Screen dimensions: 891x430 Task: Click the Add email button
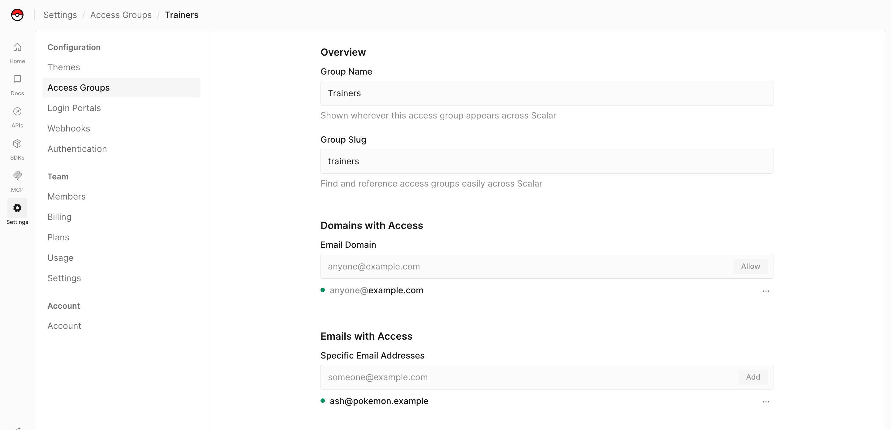(x=753, y=377)
